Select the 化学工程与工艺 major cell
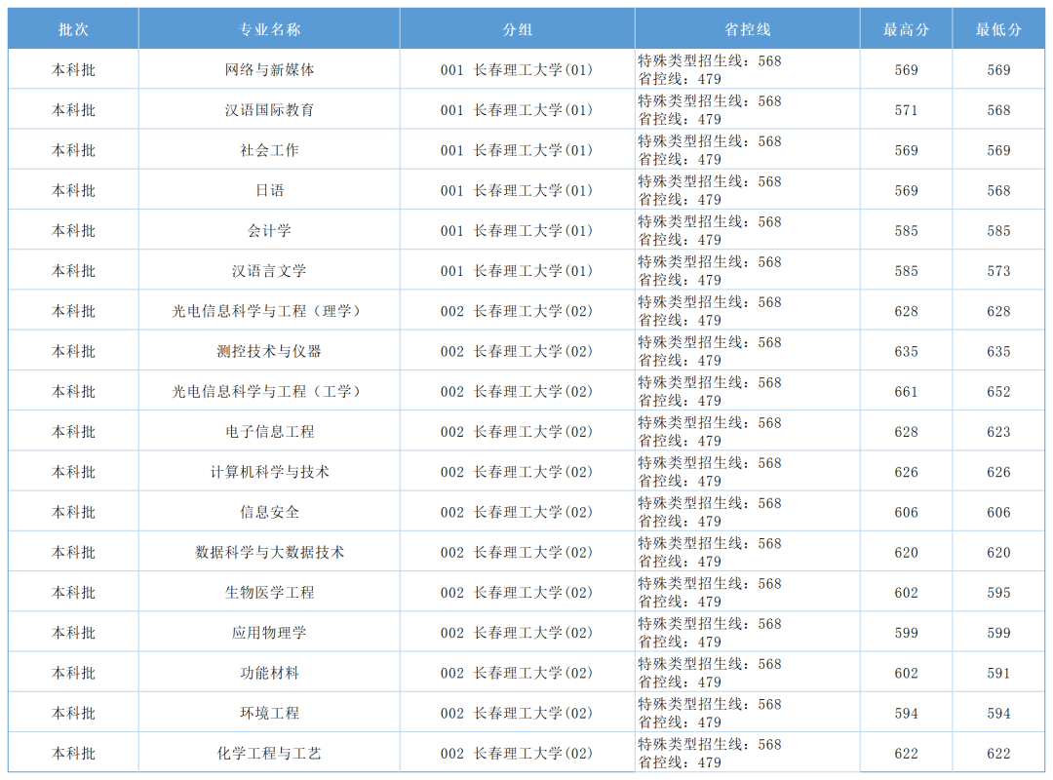Screen dimensions: 1053x780 [x=269, y=753]
